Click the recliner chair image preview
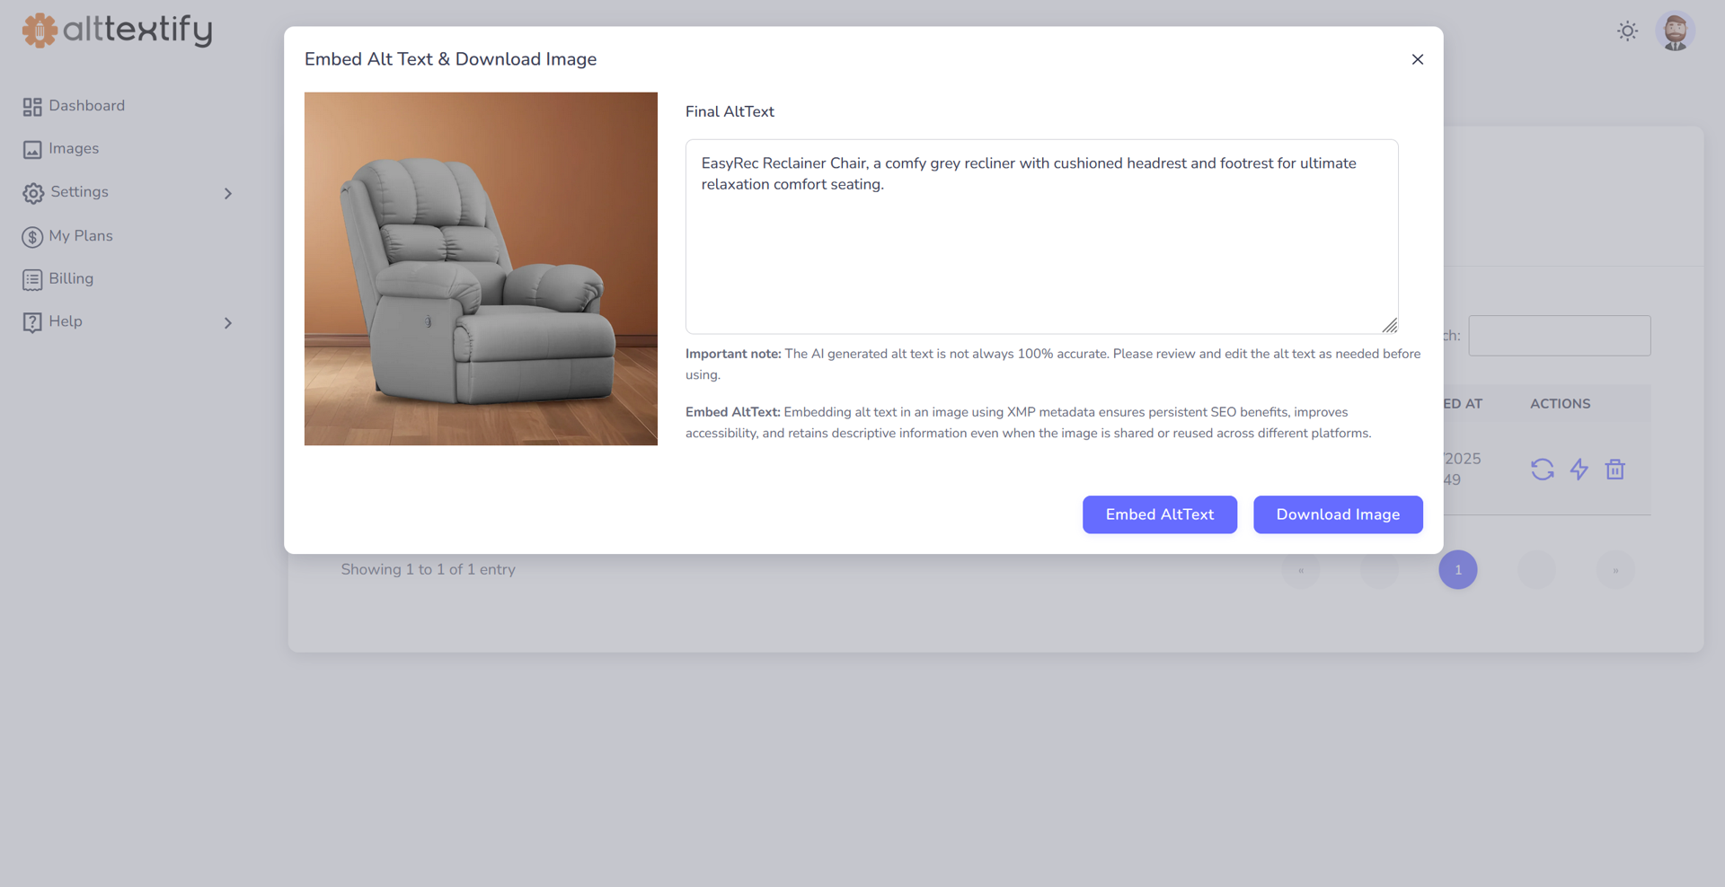This screenshot has width=1725, height=887. coord(481,268)
